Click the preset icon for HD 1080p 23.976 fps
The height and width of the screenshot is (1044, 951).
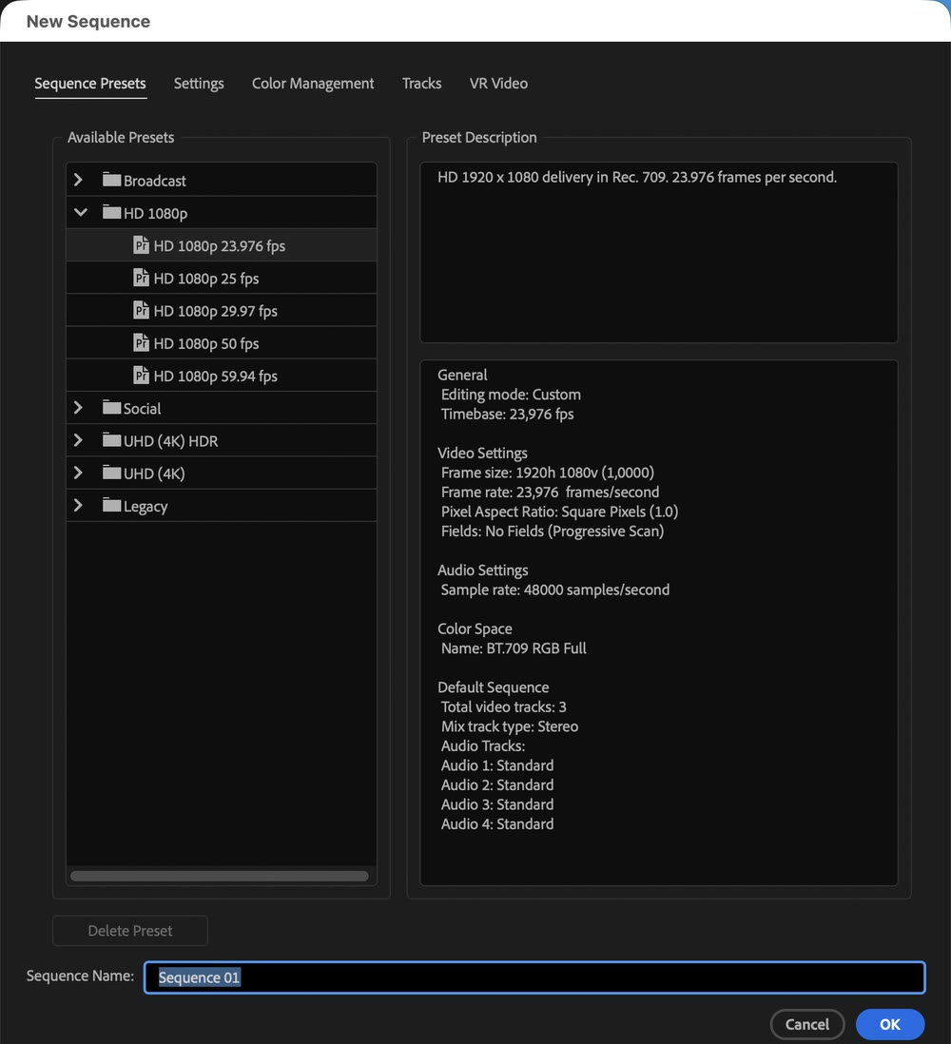pos(141,245)
